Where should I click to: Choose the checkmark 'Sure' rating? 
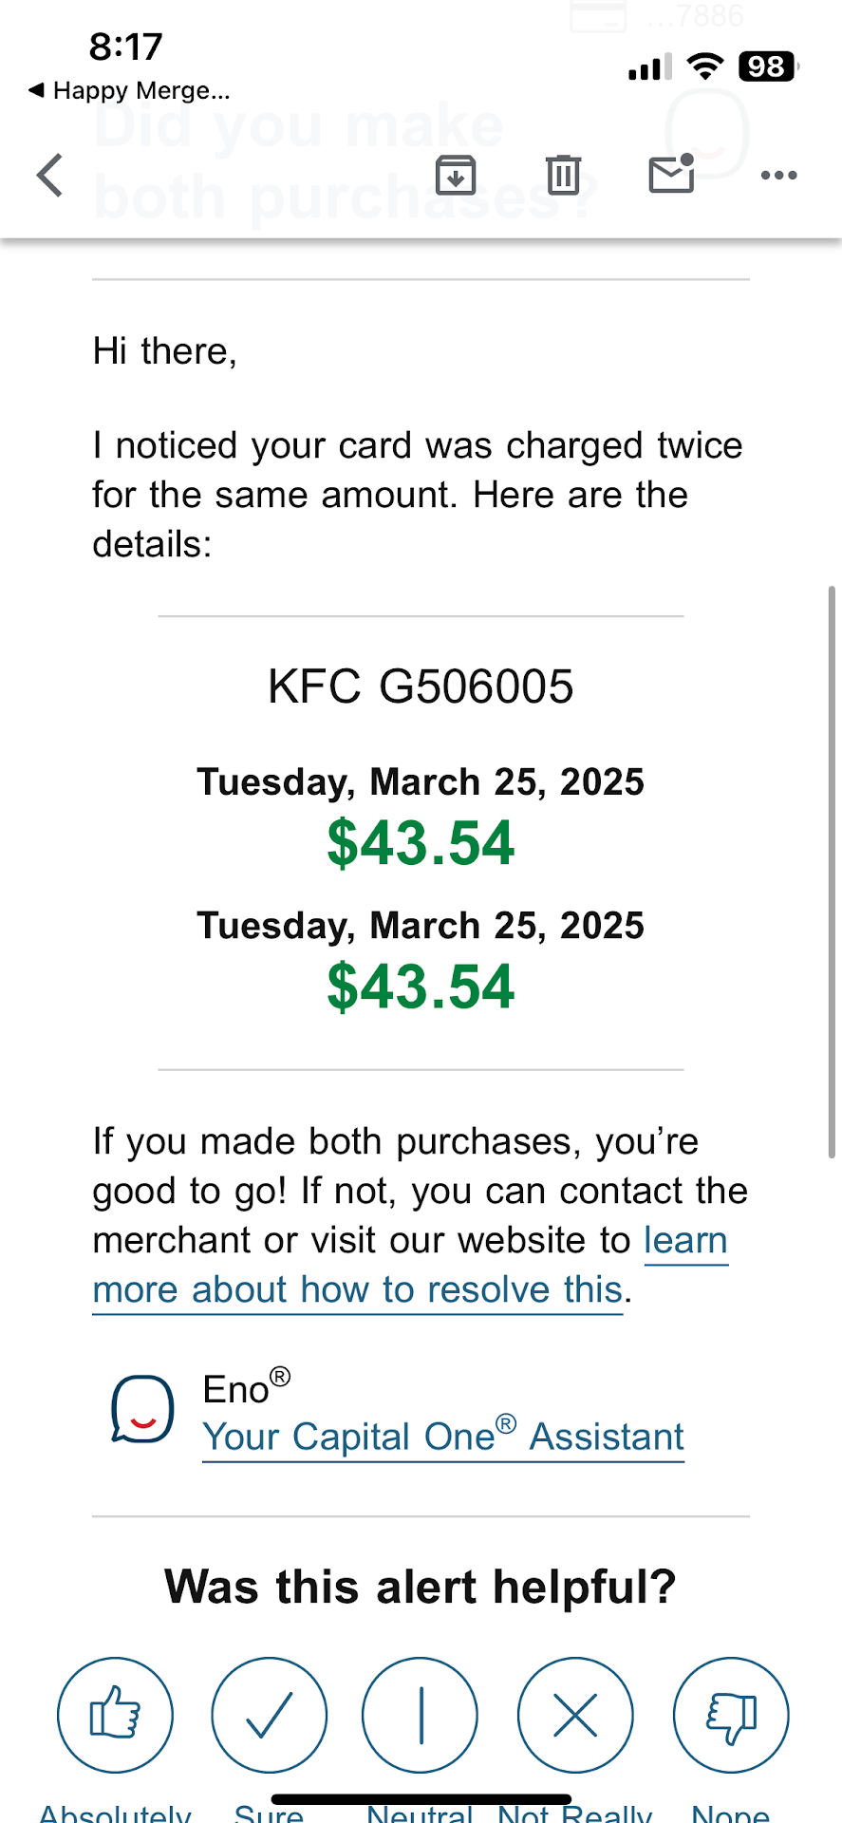(x=269, y=1714)
